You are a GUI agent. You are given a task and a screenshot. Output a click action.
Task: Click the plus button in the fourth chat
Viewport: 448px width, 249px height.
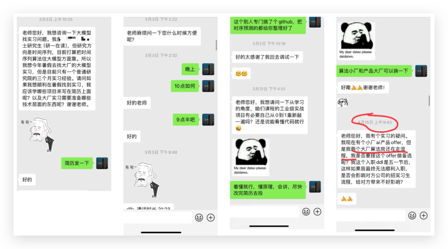[423, 215]
